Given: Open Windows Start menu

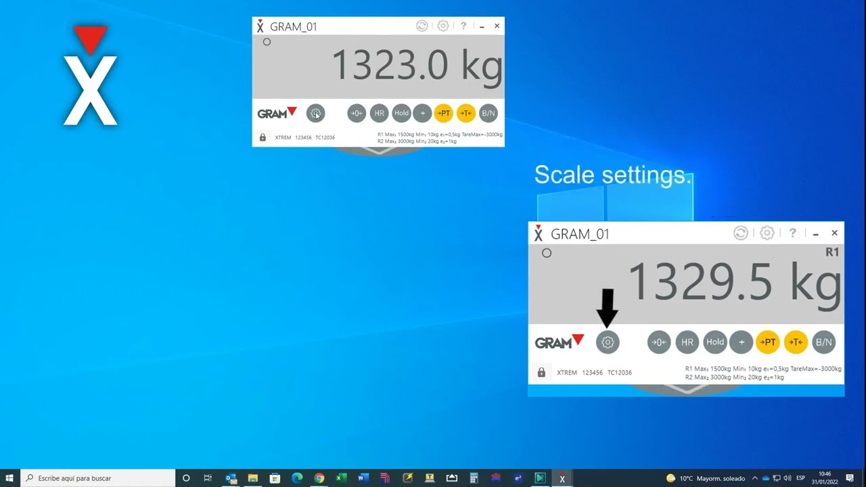Looking at the screenshot, I should [9, 478].
